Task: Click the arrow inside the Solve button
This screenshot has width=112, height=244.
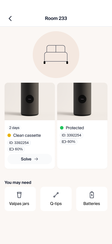Action: (36, 159)
